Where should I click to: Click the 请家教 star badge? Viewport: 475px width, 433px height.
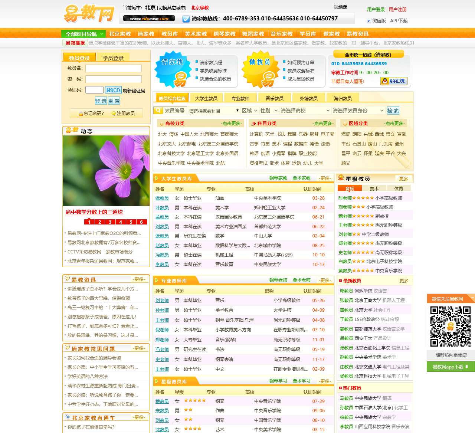point(173,70)
